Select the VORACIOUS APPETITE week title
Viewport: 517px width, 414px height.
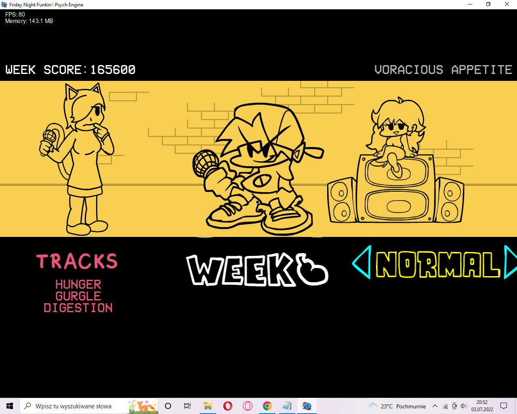coord(443,70)
